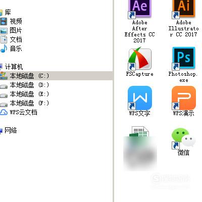Click the 'FSCapture' file name
This screenshot has height=202, width=202.
tap(140, 74)
